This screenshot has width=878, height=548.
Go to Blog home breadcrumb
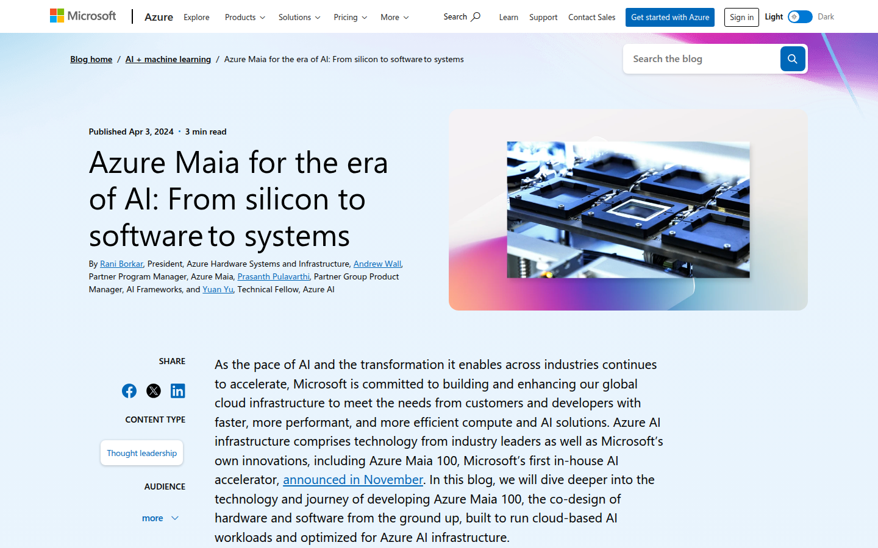coord(91,59)
